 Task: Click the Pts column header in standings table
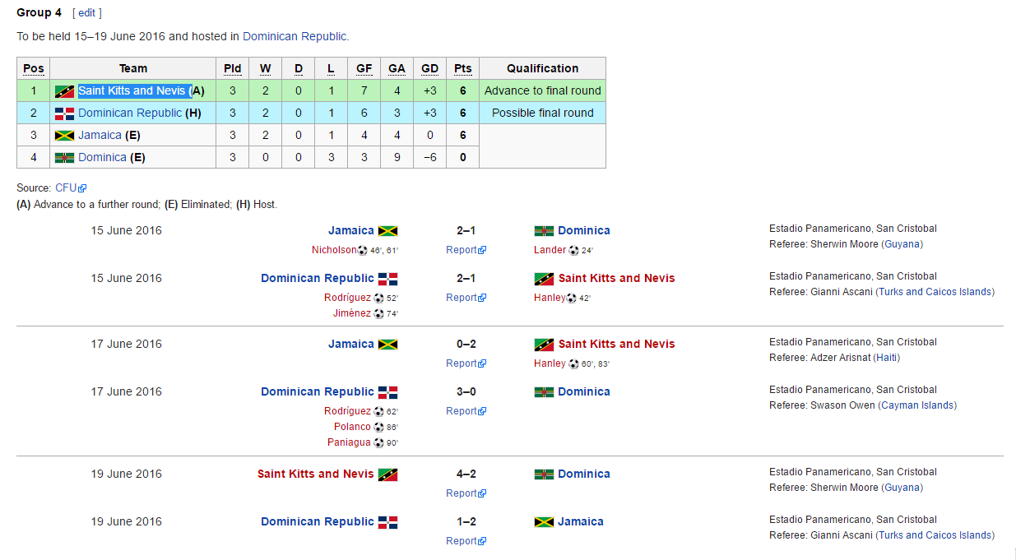pyautogui.click(x=463, y=68)
